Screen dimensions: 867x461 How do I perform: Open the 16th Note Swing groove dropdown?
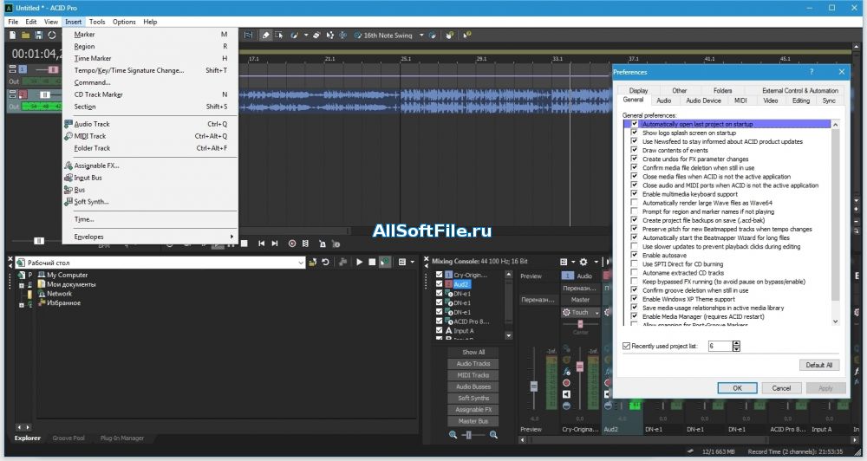[421, 35]
